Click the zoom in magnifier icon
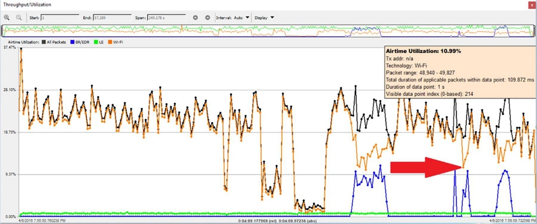The image size is (537, 224). click(x=7, y=17)
